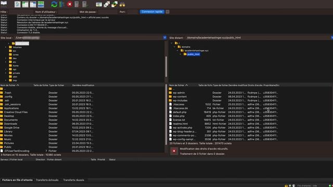This screenshot has width=333, height=187.
Task: Toggle synchronized browsing icon
Action: tap(114, 4)
